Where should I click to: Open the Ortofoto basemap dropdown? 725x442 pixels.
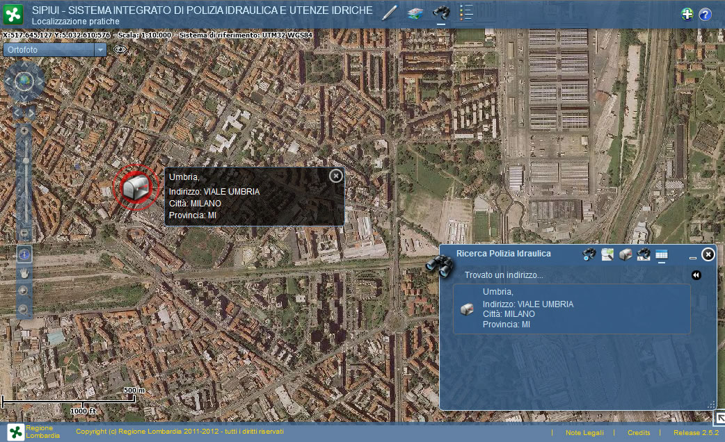(54, 50)
